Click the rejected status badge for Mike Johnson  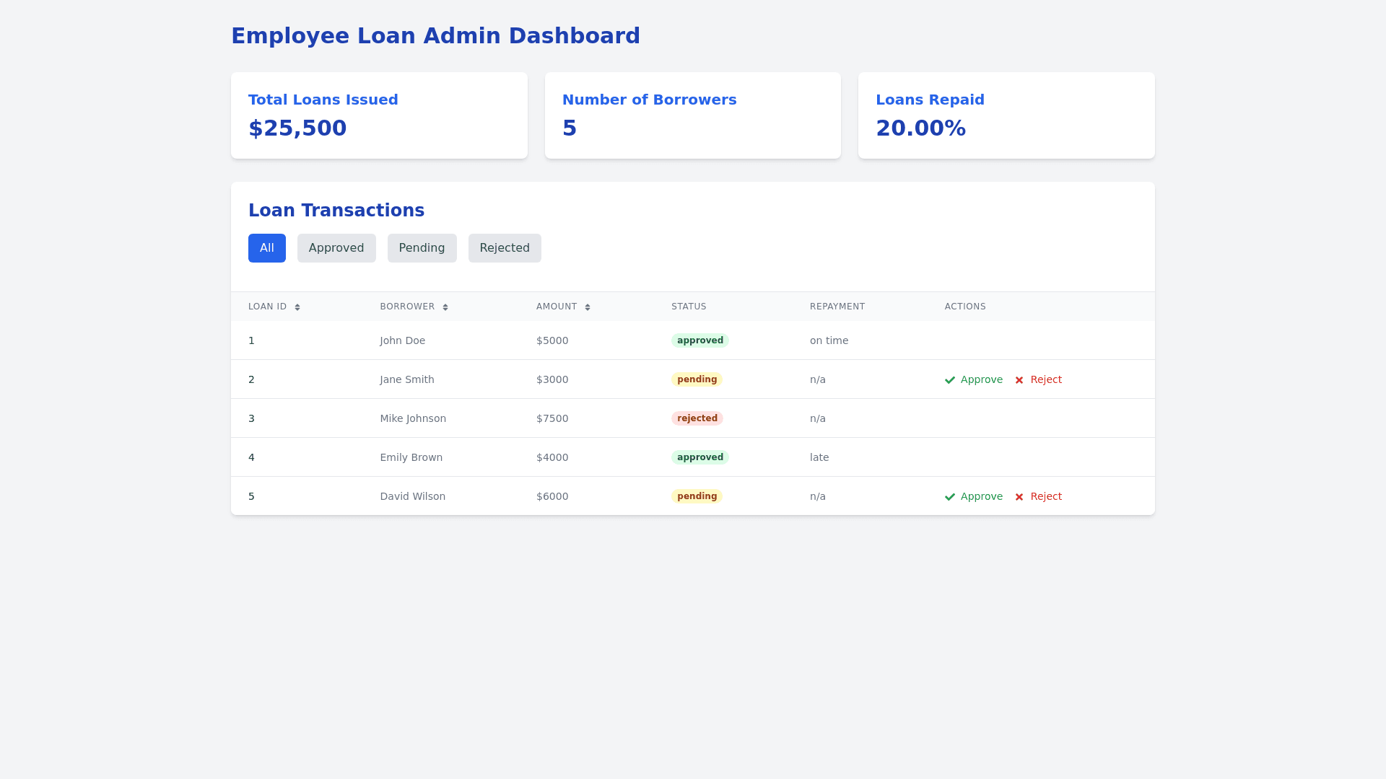click(697, 418)
